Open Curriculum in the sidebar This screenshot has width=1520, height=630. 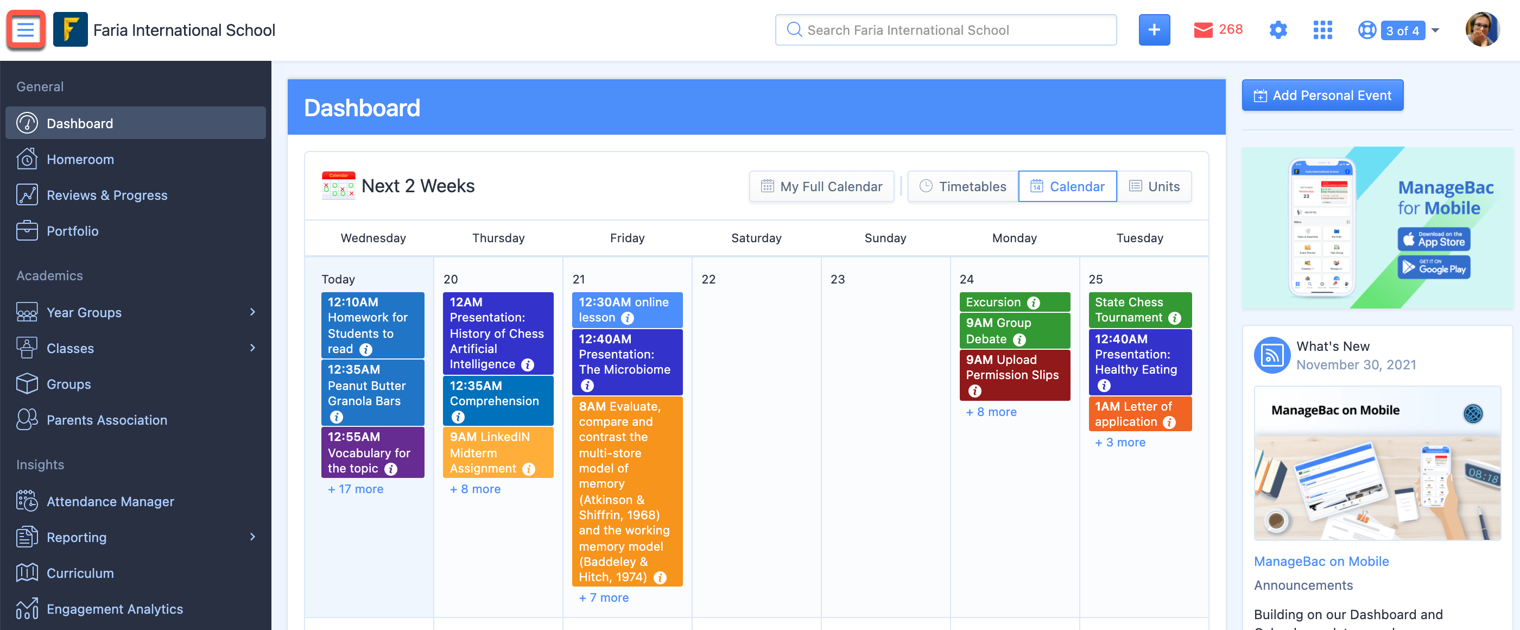coord(135,573)
